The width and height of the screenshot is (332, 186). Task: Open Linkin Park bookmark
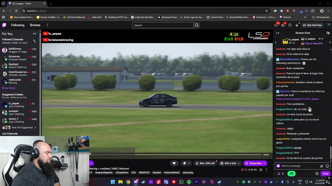[x=94, y=17]
